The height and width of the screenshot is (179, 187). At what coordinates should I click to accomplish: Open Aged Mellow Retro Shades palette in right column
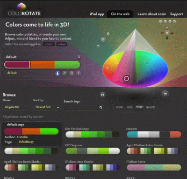click(154, 151)
